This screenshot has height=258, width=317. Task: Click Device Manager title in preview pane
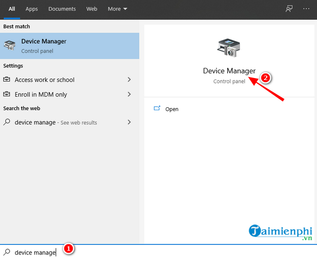[229, 71]
